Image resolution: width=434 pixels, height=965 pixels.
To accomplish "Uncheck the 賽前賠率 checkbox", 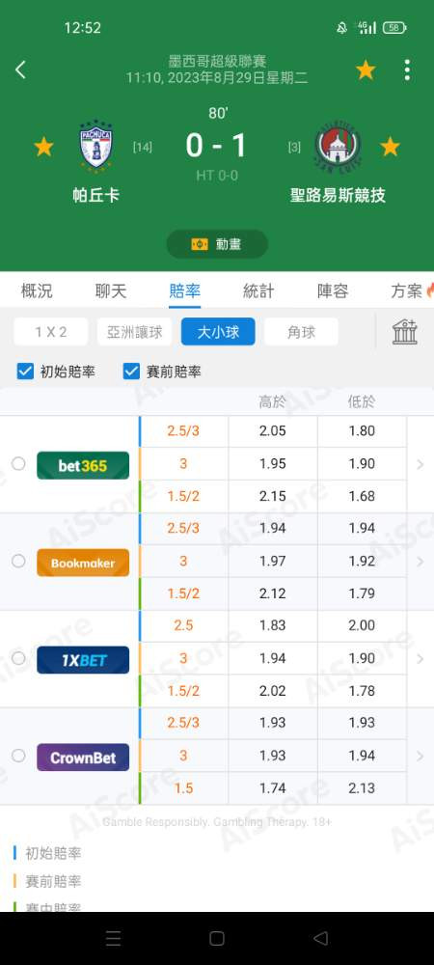I will tap(131, 372).
